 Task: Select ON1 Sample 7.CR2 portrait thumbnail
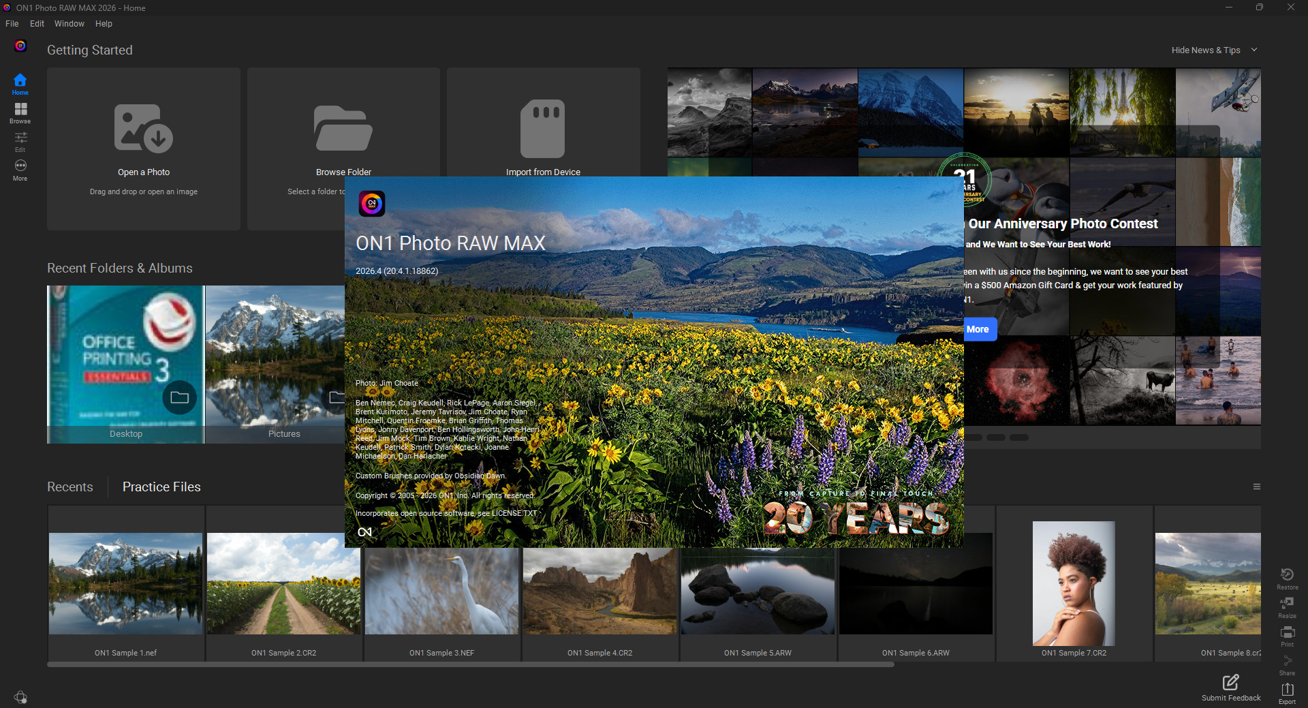[x=1074, y=583]
